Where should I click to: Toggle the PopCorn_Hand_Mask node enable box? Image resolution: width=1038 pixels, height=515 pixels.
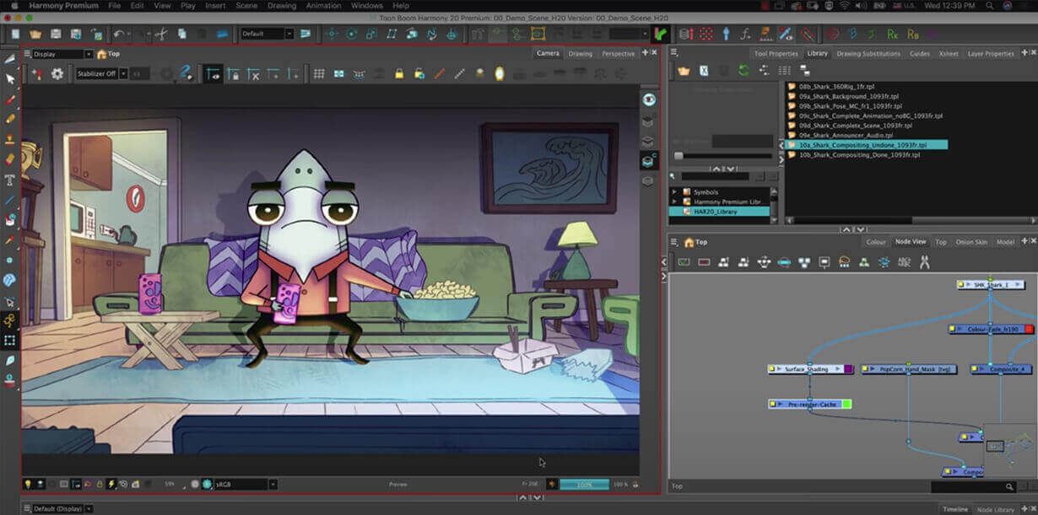point(866,369)
